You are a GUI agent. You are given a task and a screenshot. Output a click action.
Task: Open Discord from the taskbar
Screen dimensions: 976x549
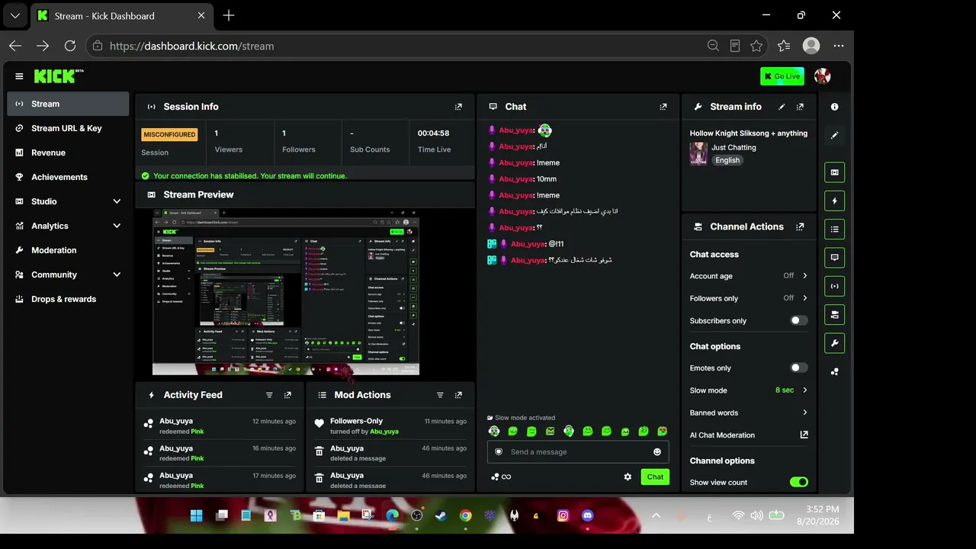(x=587, y=515)
